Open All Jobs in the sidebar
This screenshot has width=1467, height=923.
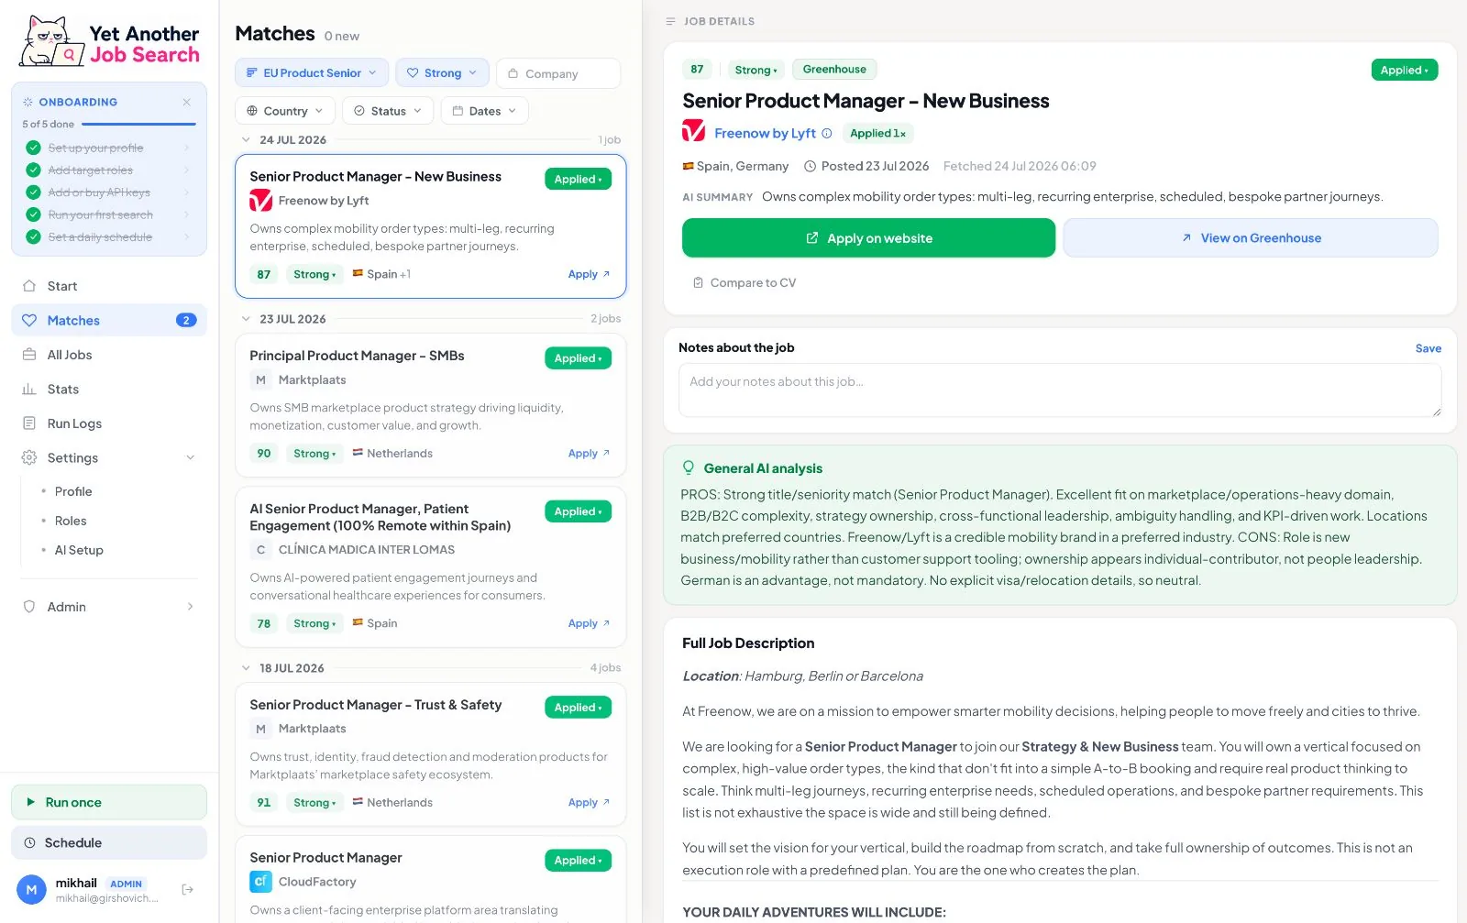pyautogui.click(x=108, y=355)
